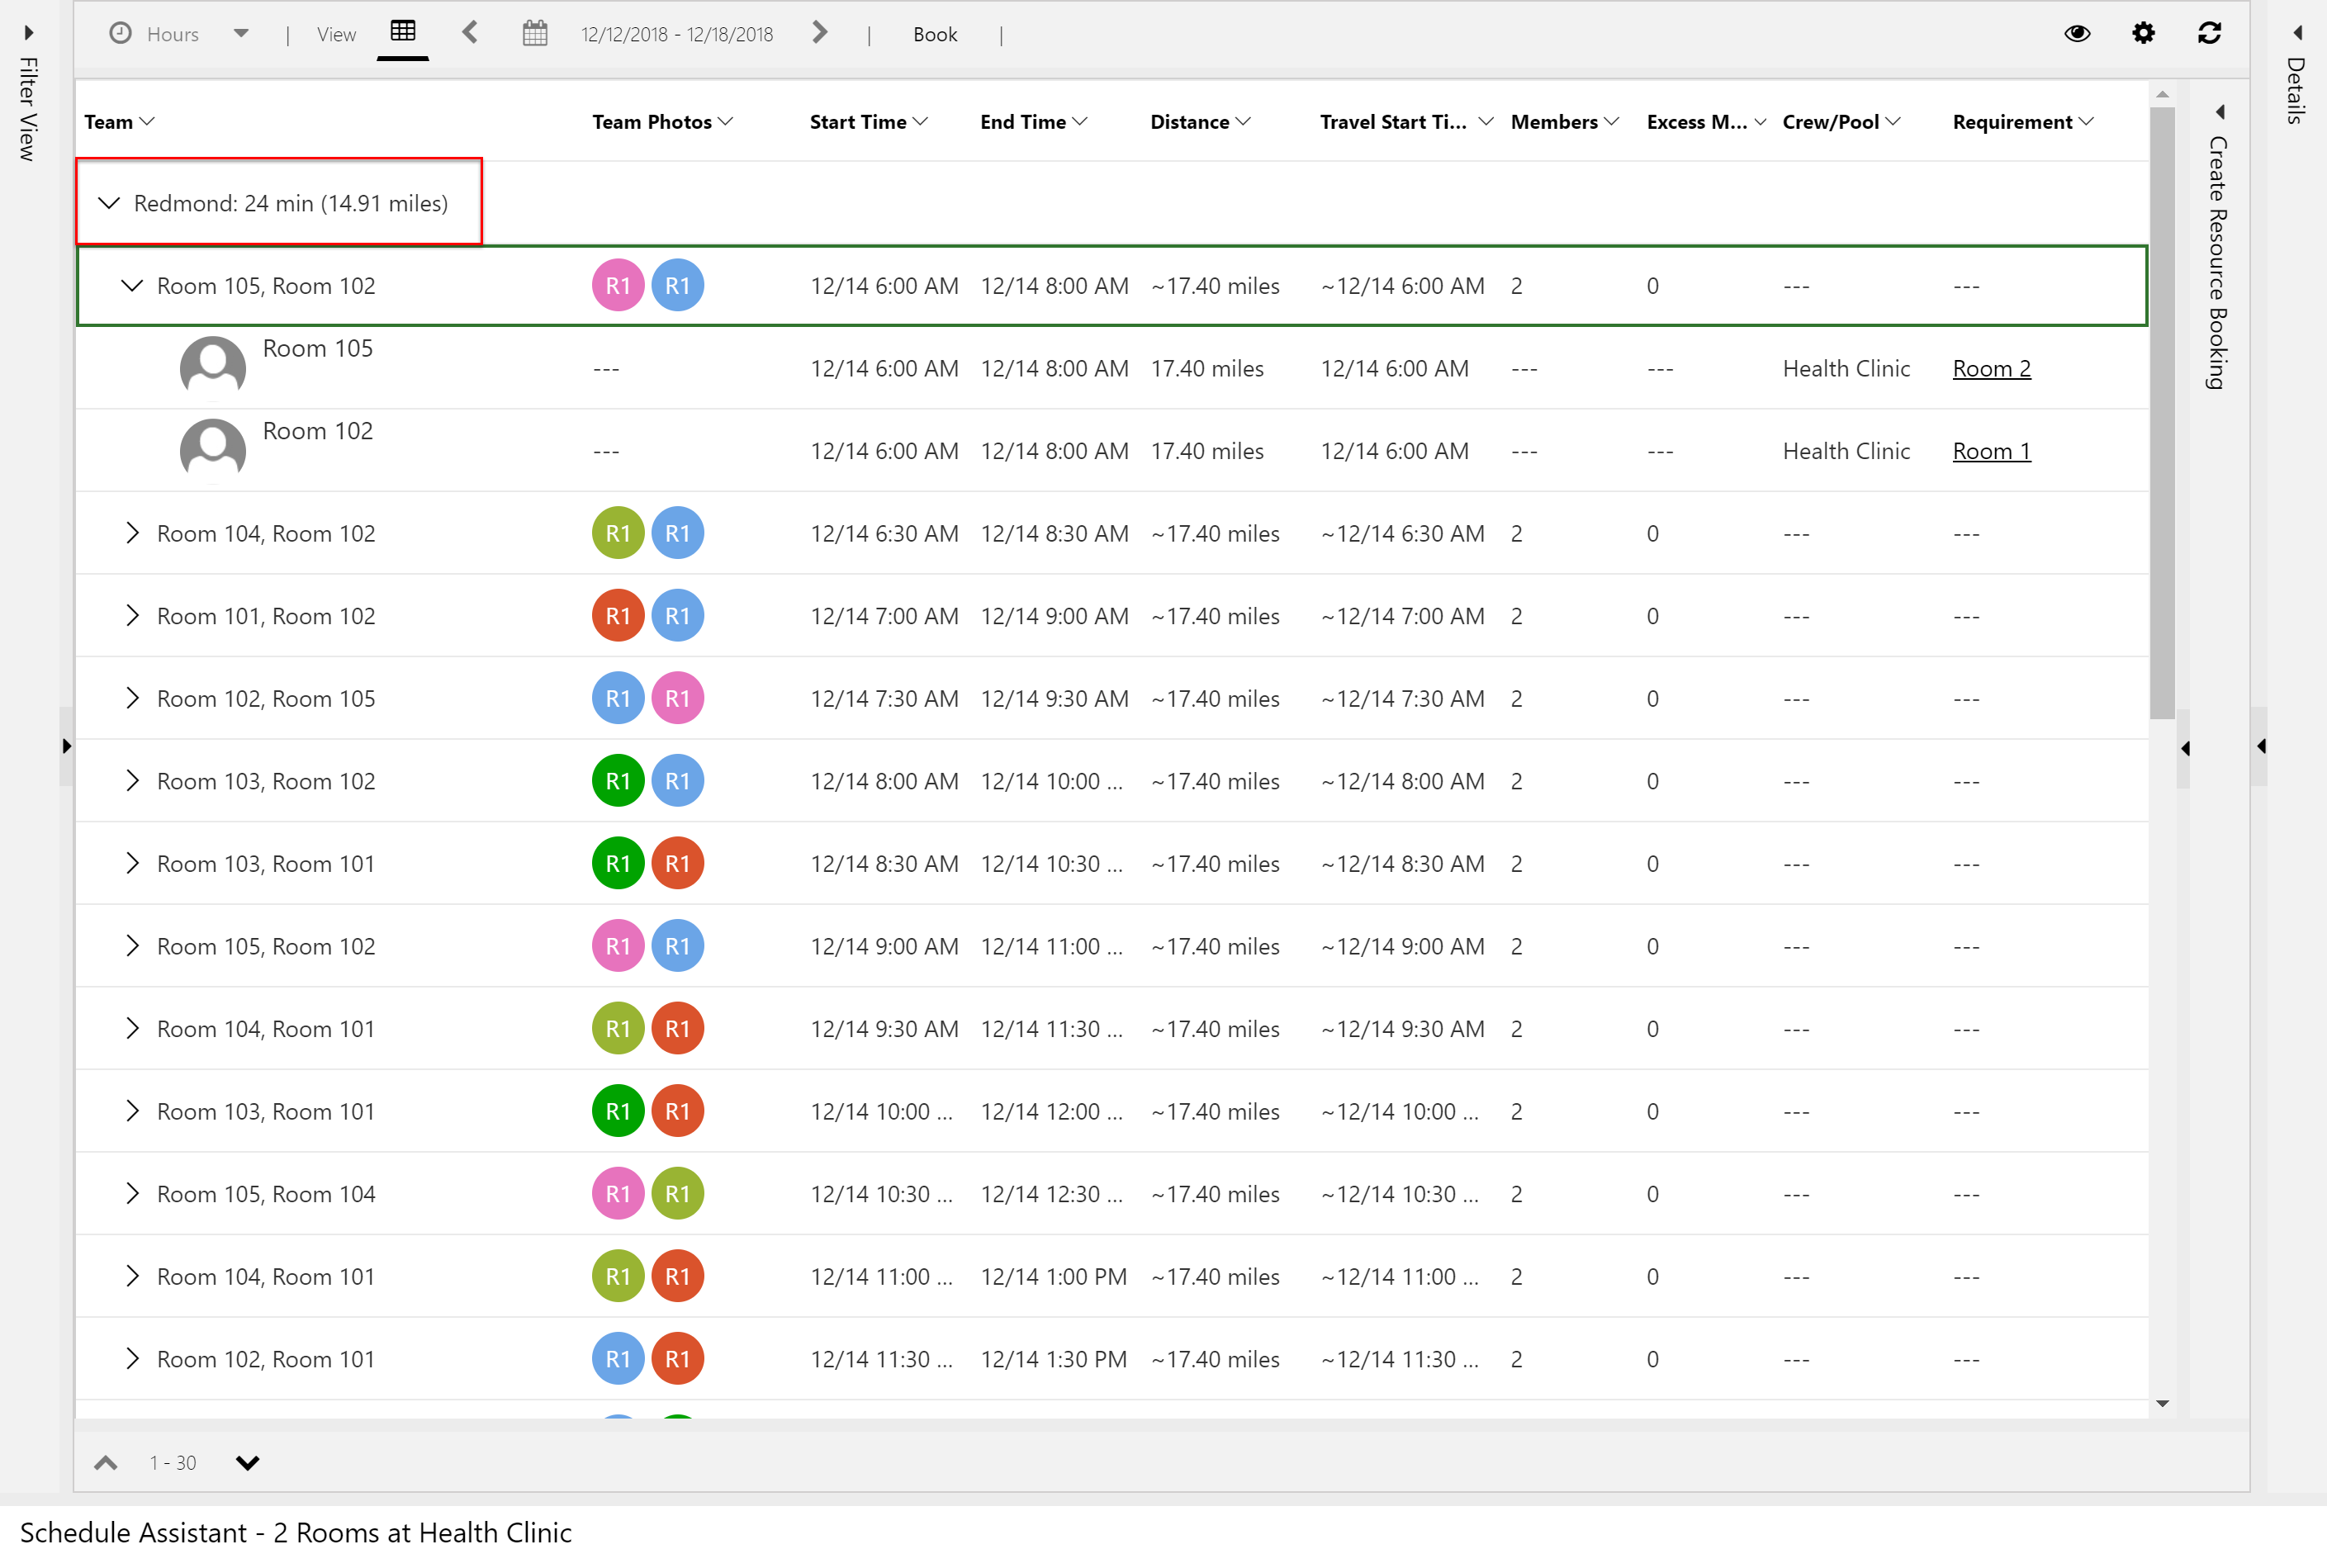
Task: Expand Room 101 Room 102 team row
Action: click(133, 616)
